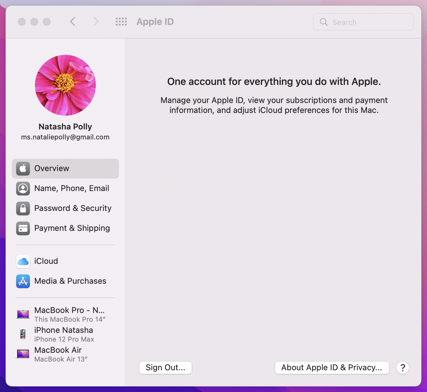
Task: Select iPhone Natasha device entry
Action: coord(65,334)
